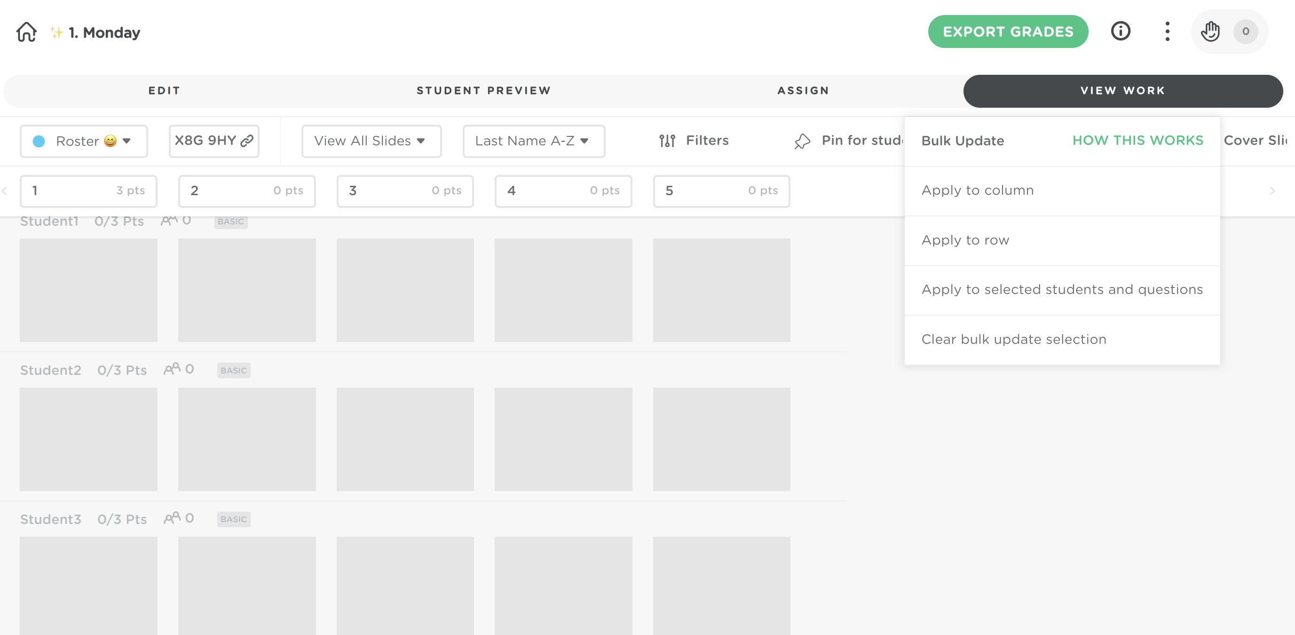Open the How This Works link
1295x635 pixels.
1137,140
